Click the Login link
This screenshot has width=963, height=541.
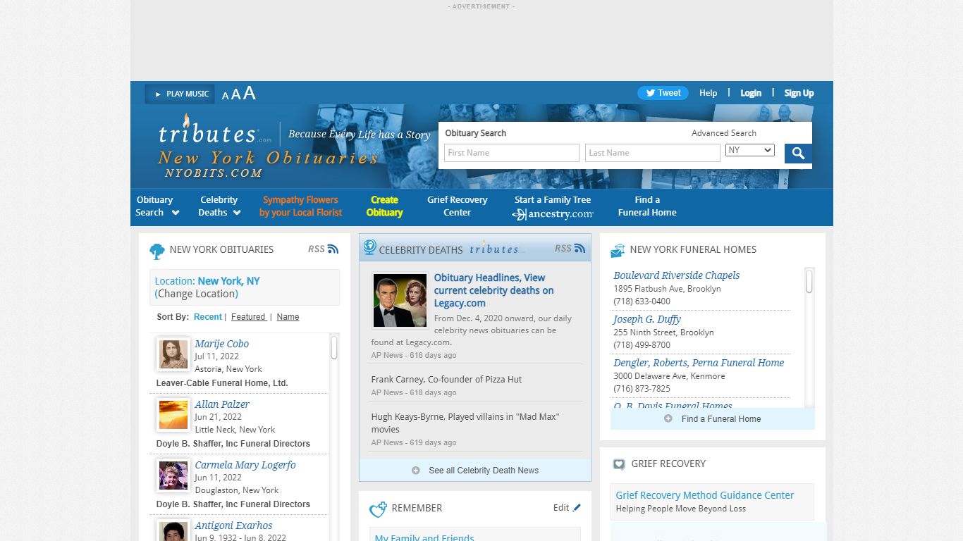point(751,93)
